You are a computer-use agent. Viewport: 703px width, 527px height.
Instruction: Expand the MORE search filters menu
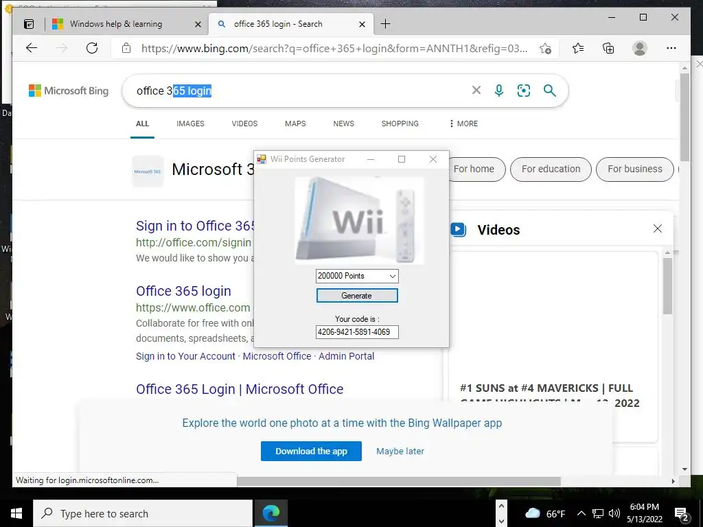(463, 124)
